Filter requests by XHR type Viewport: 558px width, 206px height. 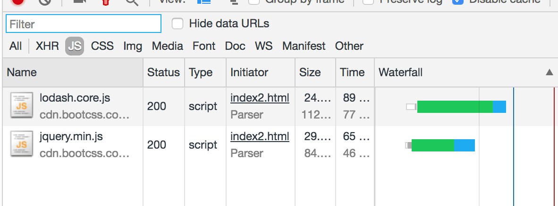tap(47, 46)
